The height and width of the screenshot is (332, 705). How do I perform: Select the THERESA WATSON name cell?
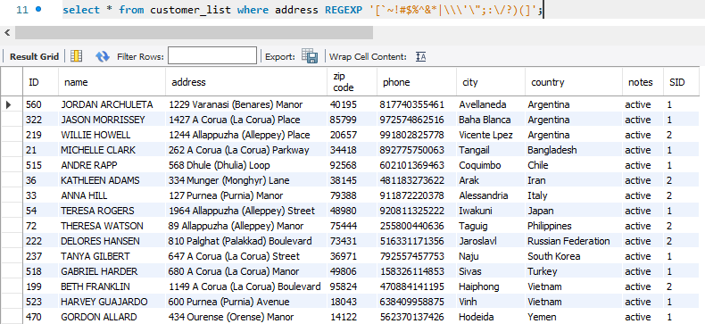[112, 226]
